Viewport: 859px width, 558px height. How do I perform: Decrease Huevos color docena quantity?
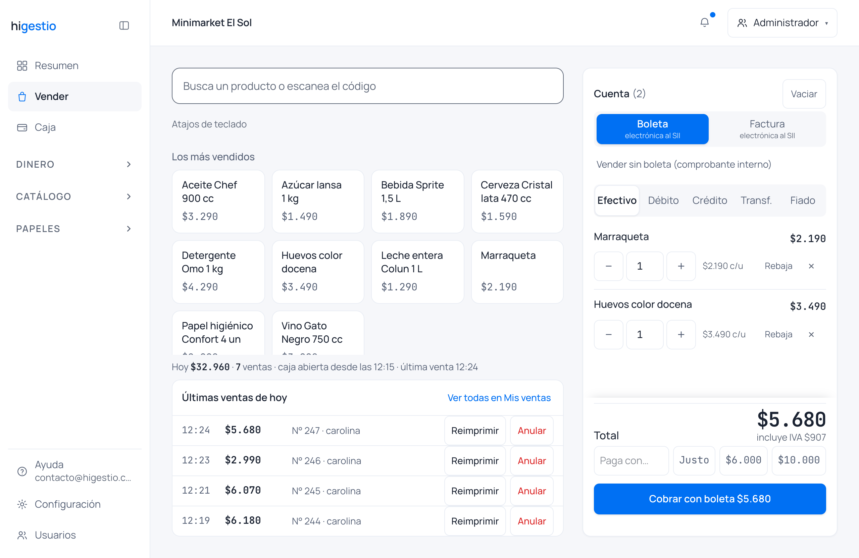[609, 334]
